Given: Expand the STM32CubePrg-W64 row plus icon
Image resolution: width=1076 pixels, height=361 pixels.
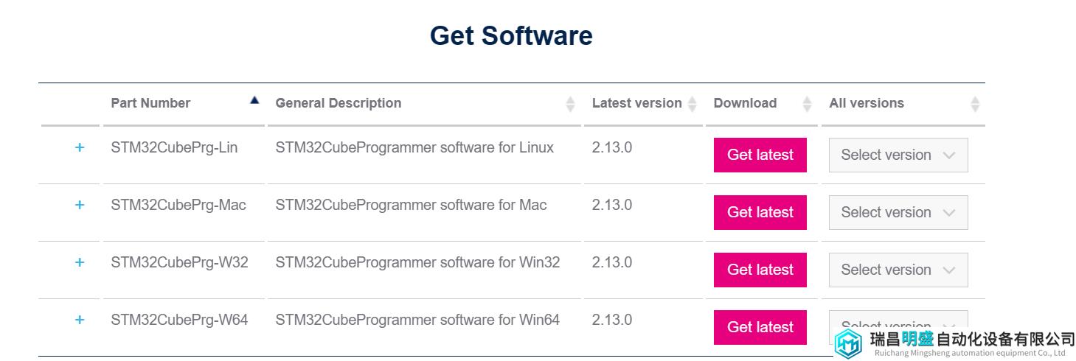Looking at the screenshot, I should point(80,320).
